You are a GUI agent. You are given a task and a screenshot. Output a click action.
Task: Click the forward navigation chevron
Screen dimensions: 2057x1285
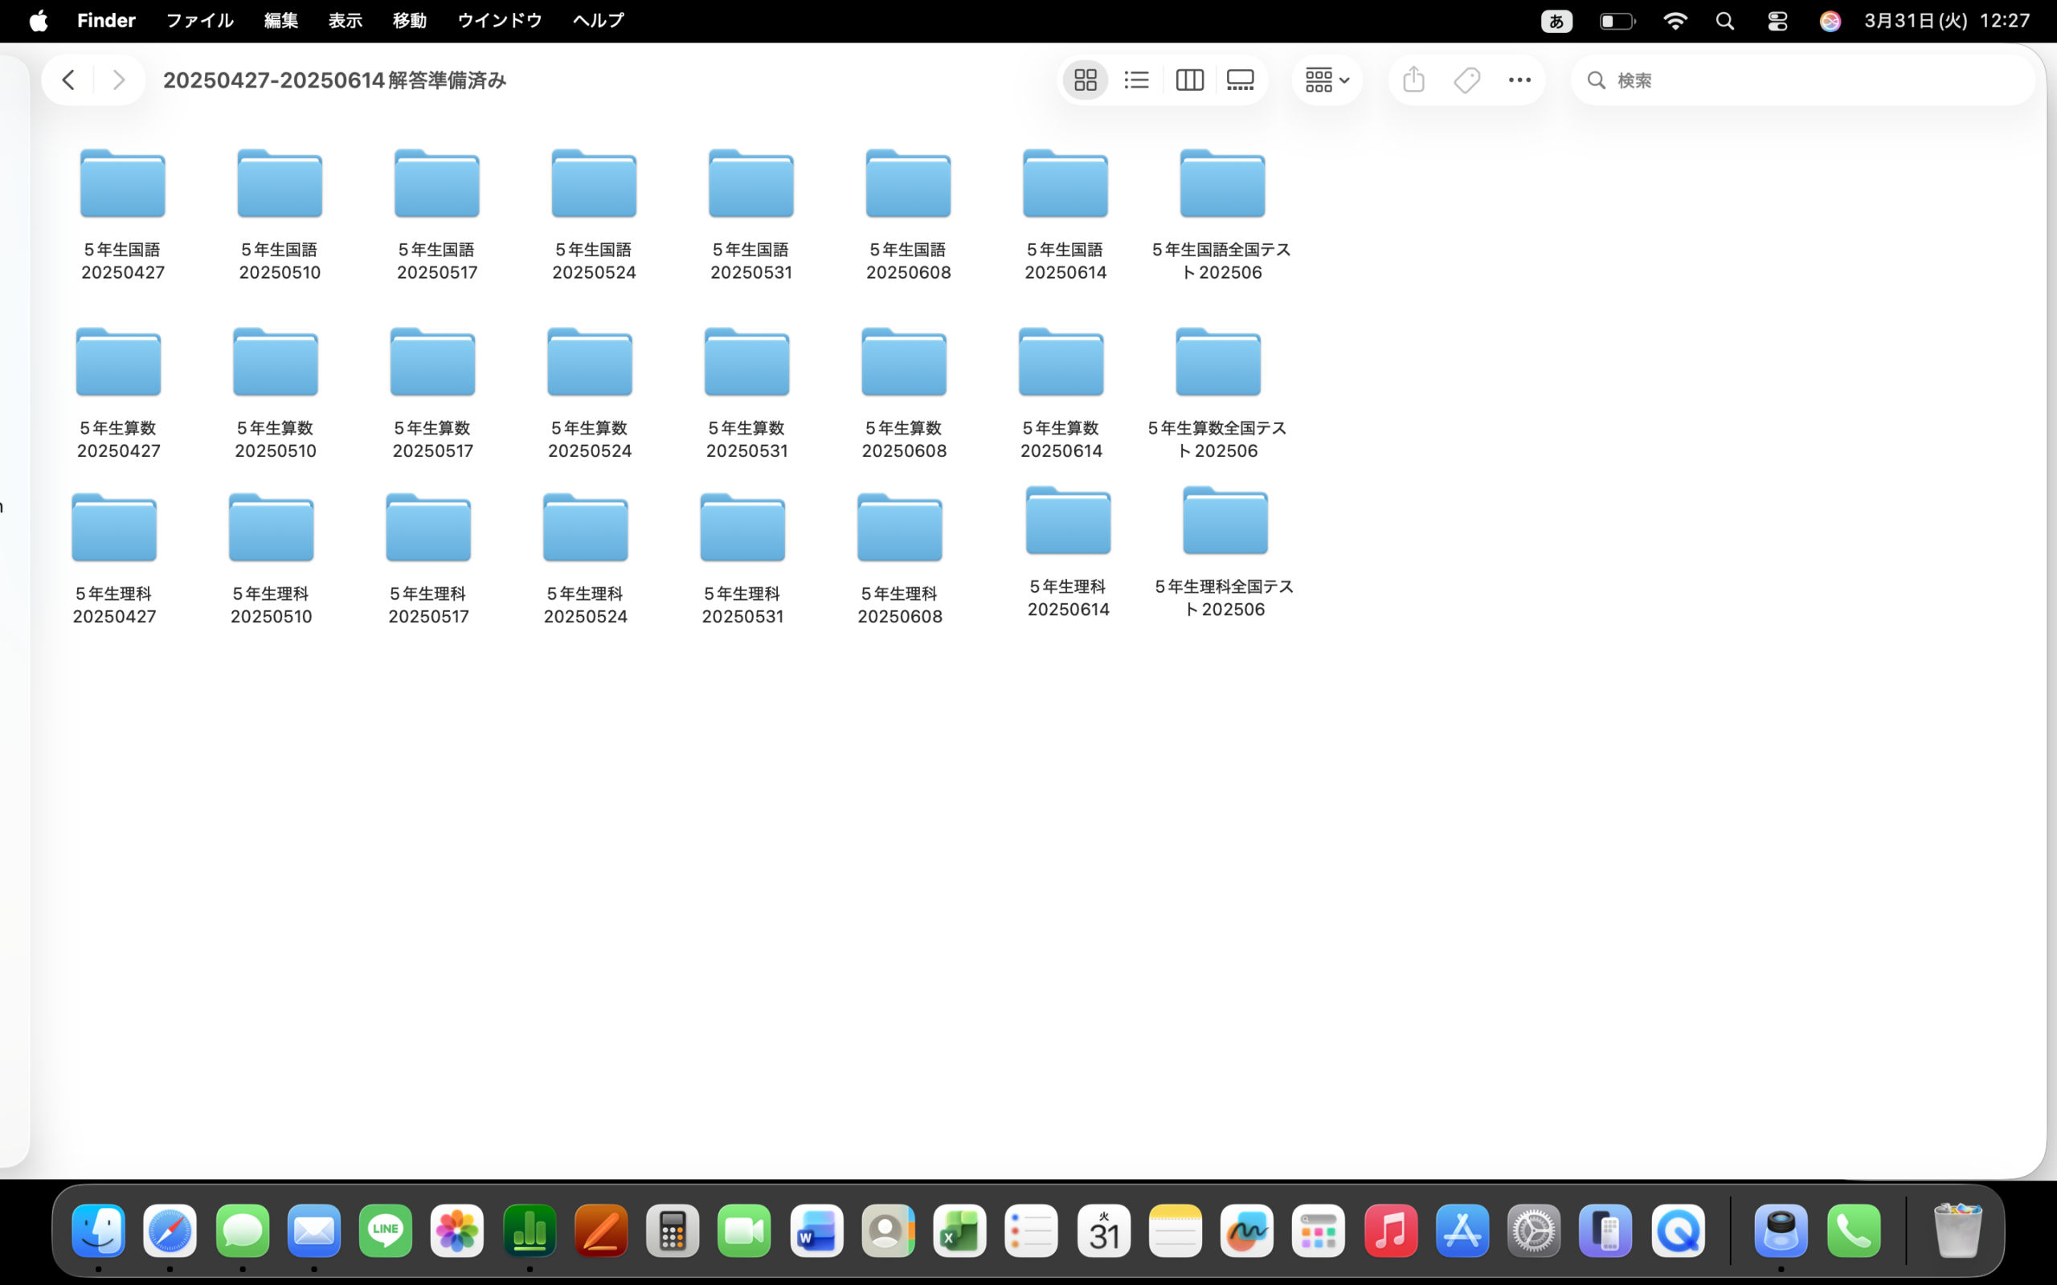[119, 80]
